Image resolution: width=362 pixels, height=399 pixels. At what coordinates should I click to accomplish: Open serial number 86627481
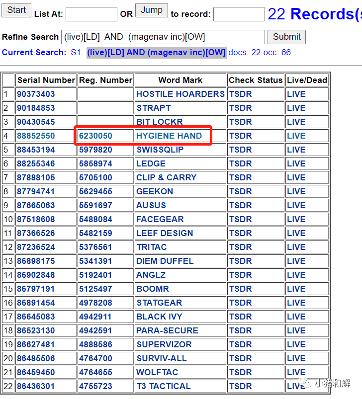pyautogui.click(x=36, y=344)
